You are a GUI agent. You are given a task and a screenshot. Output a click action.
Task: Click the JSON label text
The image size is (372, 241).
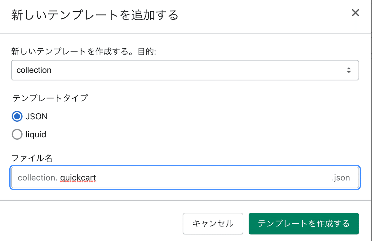37,116
